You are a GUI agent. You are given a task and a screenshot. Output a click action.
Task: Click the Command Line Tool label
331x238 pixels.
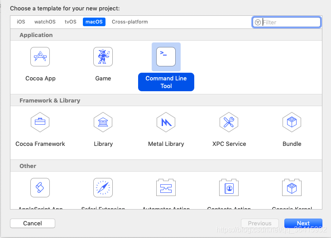coord(166,82)
